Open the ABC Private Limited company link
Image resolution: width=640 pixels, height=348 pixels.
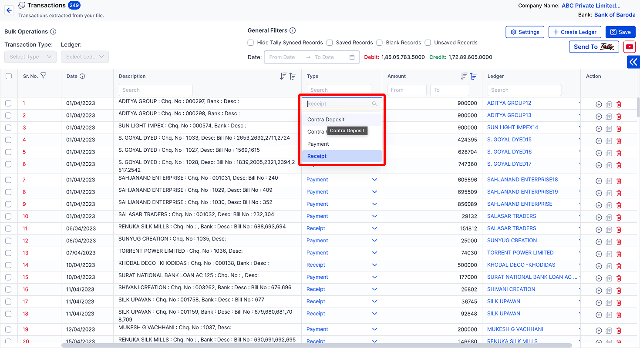pos(591,6)
